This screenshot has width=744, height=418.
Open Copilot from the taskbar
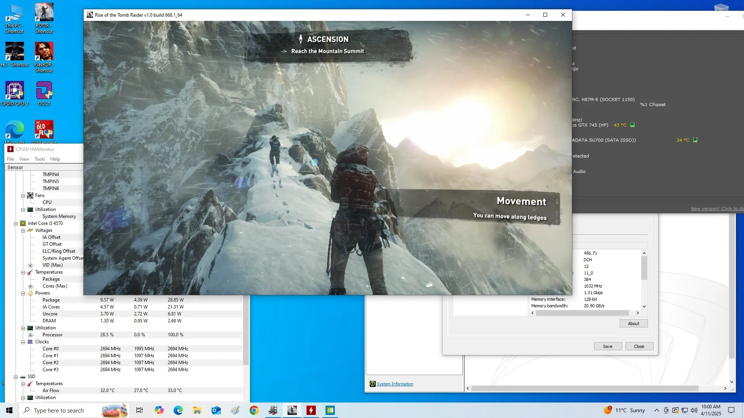[x=159, y=410]
